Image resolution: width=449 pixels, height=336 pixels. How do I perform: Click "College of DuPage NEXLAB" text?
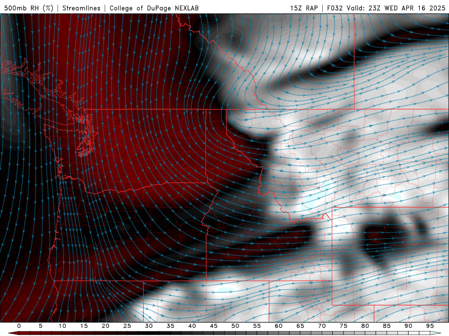pos(154,8)
